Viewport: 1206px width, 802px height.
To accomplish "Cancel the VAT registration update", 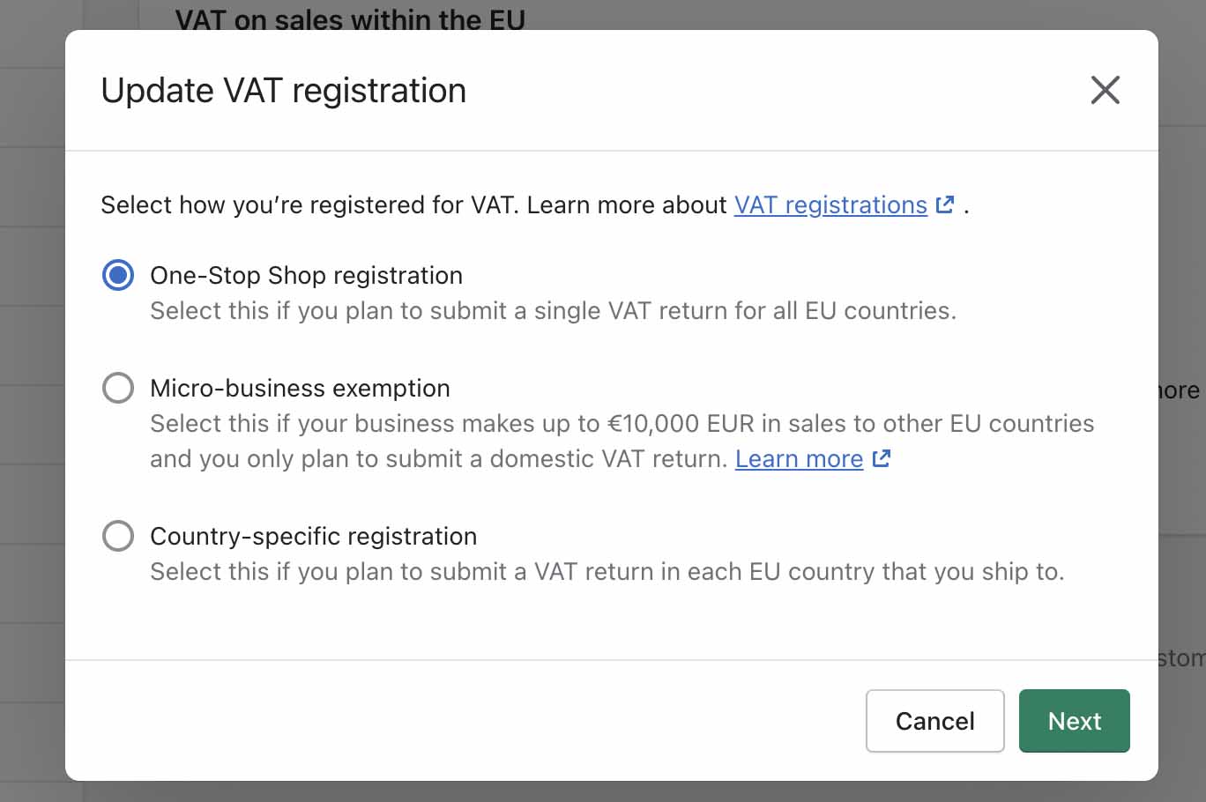I will [935, 721].
